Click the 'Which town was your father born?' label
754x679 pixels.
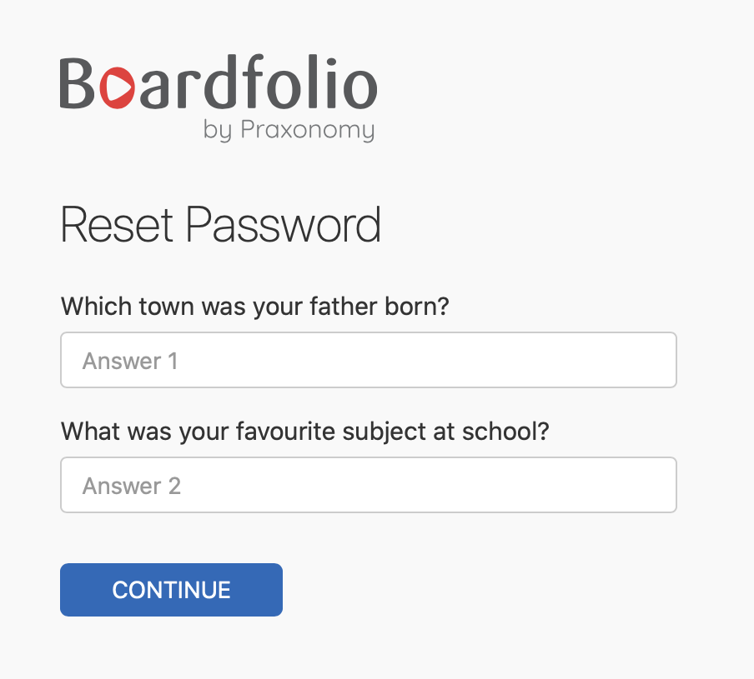click(x=255, y=307)
